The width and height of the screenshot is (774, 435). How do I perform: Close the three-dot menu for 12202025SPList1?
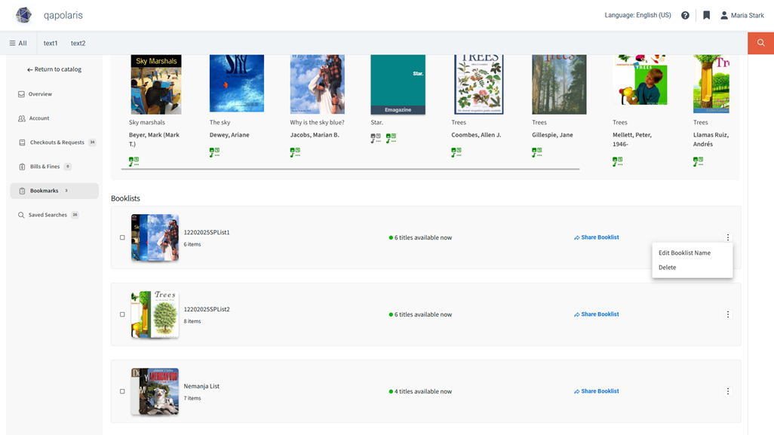[727, 237]
